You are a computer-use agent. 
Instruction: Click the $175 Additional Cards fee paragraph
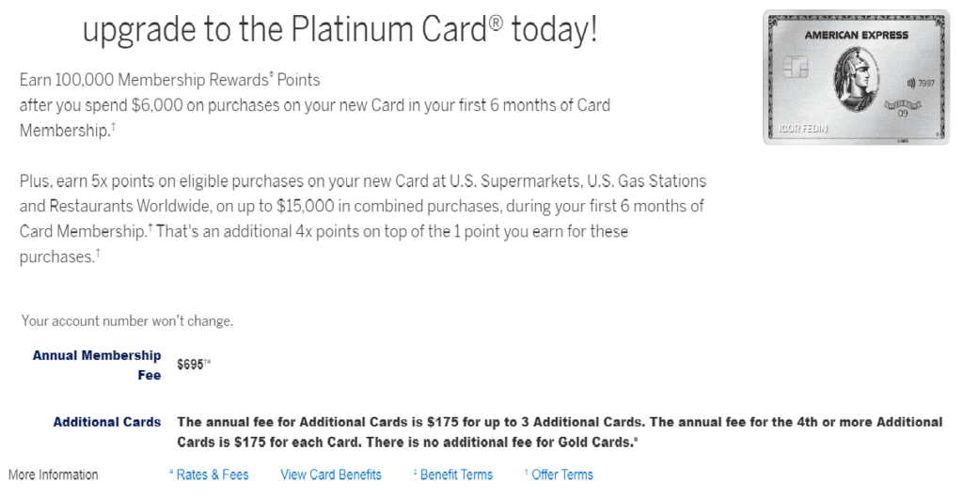(x=560, y=432)
